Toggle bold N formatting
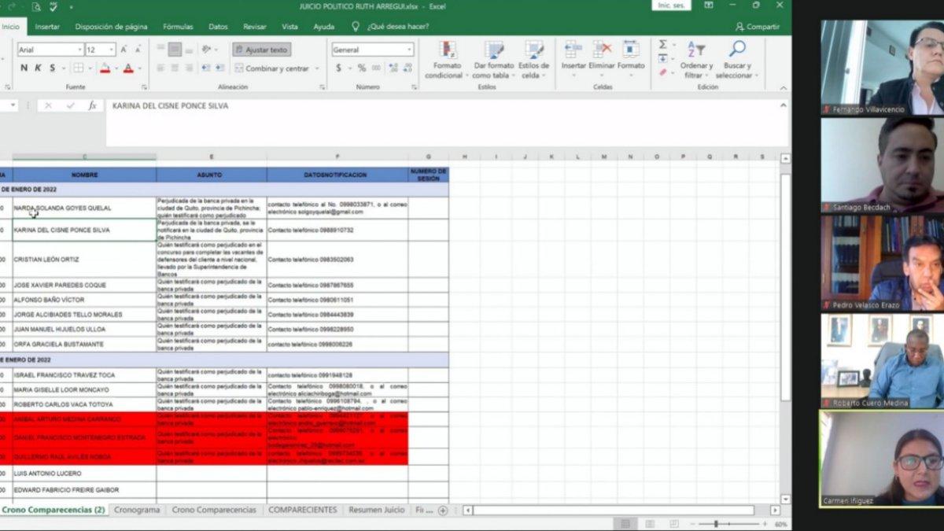The height and width of the screenshot is (531, 944). 24,68
